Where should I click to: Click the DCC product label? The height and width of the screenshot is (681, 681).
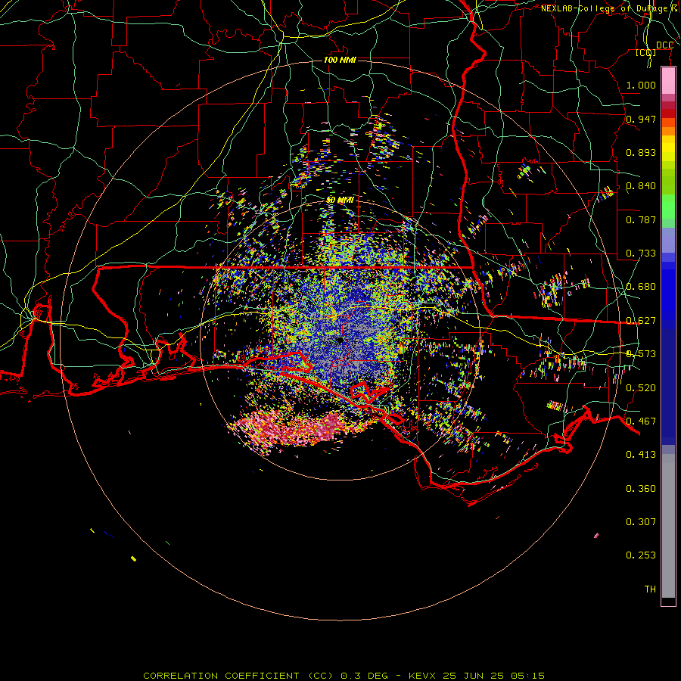(664, 45)
